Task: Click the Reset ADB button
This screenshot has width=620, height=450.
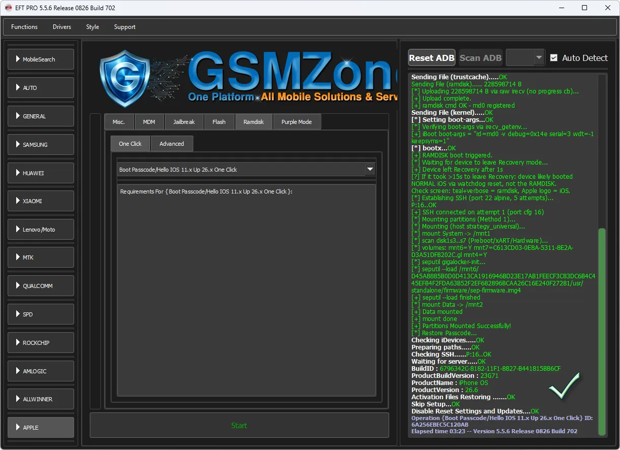Action: tap(432, 58)
